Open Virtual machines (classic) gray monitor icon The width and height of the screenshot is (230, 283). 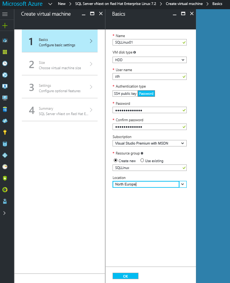click(x=5, y=98)
